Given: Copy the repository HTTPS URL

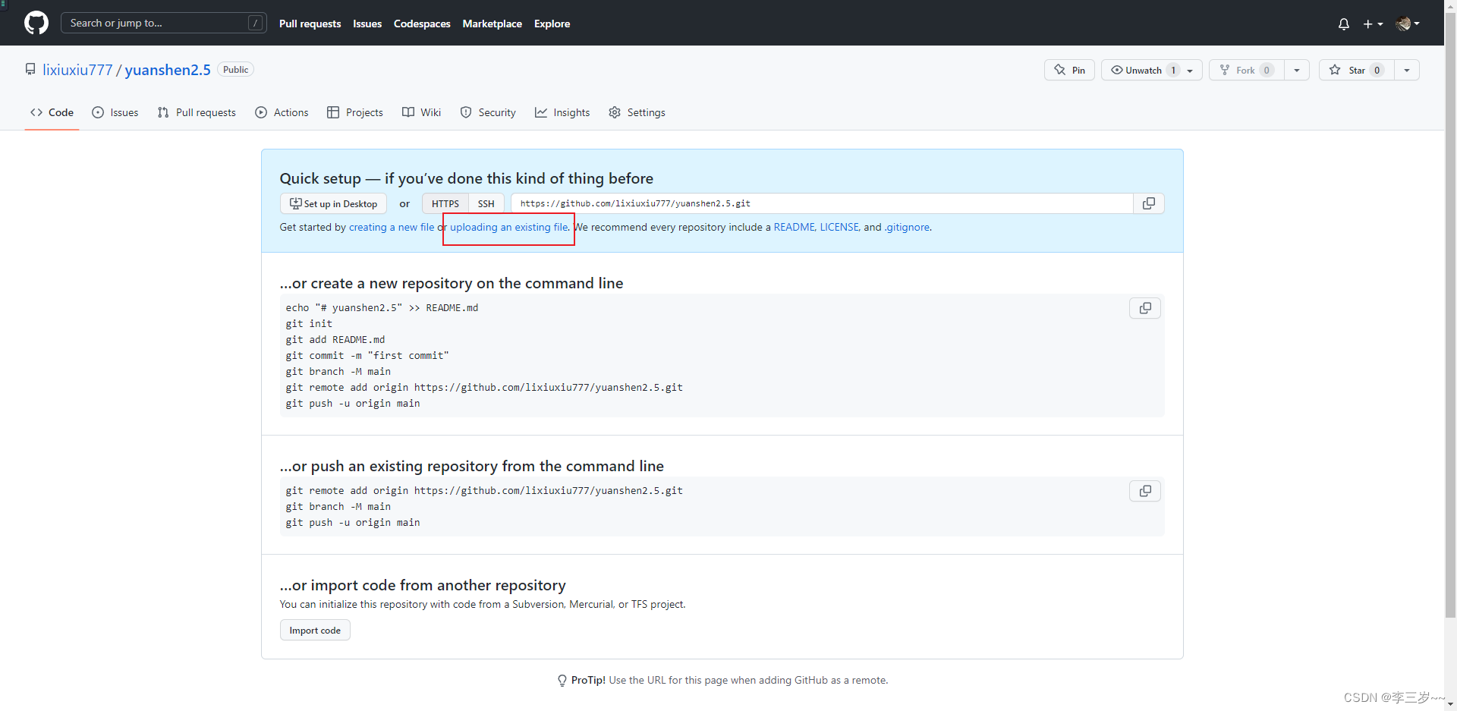Looking at the screenshot, I should coord(1149,203).
